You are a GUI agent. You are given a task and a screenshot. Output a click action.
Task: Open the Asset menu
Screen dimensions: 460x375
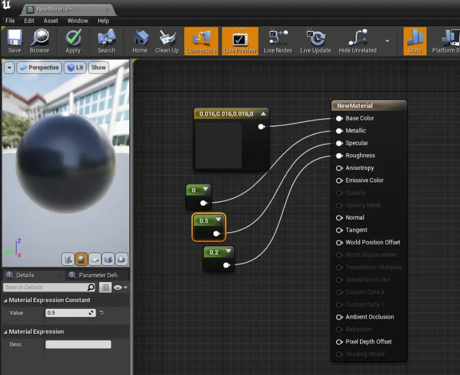tap(51, 21)
